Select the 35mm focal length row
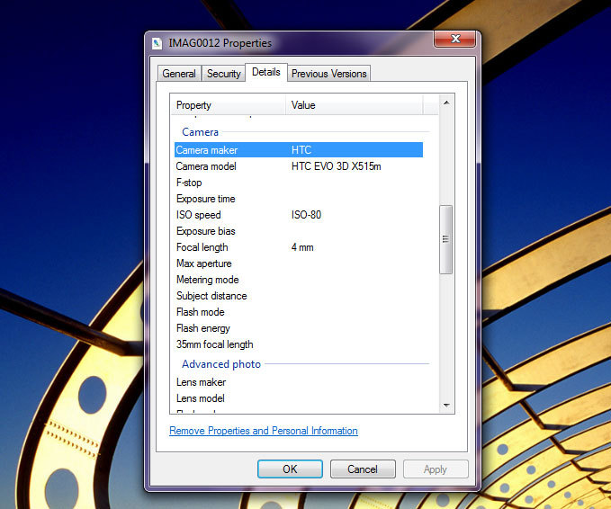This screenshot has width=611, height=509. tap(299, 344)
